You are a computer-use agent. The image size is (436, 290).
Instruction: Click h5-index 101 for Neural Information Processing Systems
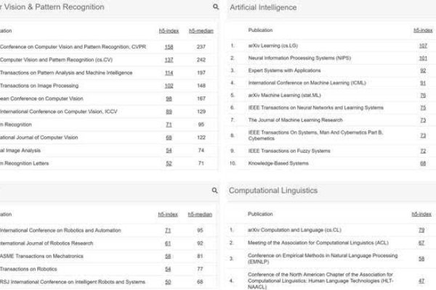coord(423,58)
